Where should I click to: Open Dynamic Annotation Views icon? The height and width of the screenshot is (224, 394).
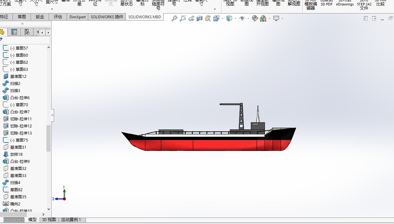coord(208,19)
